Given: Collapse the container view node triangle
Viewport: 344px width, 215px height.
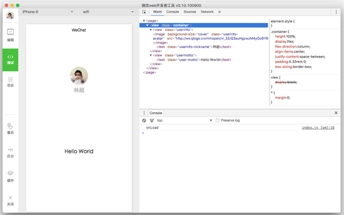Looking at the screenshot, I should [x=147, y=25].
